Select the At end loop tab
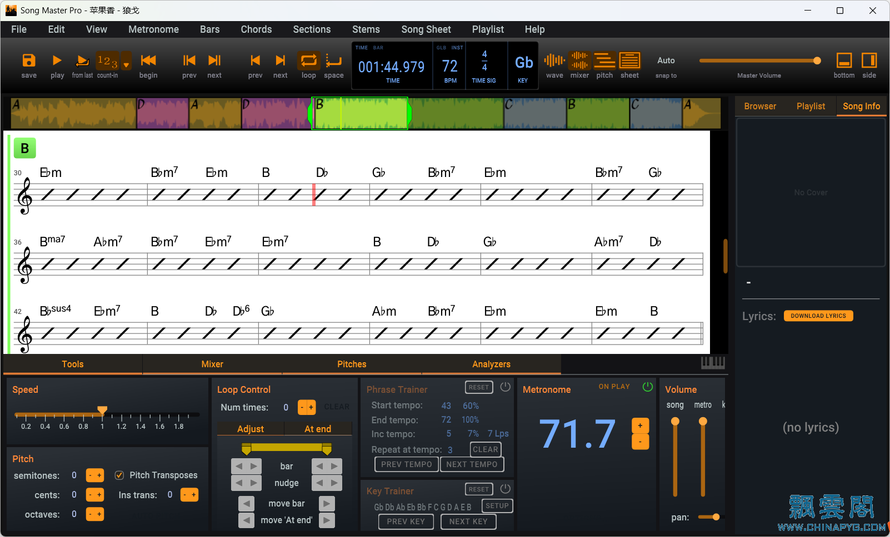Viewport: 890px width, 537px height. (318, 429)
